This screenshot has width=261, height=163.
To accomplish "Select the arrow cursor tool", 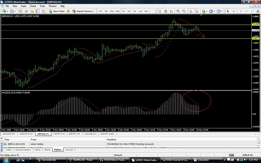I will [x=228, y=11].
